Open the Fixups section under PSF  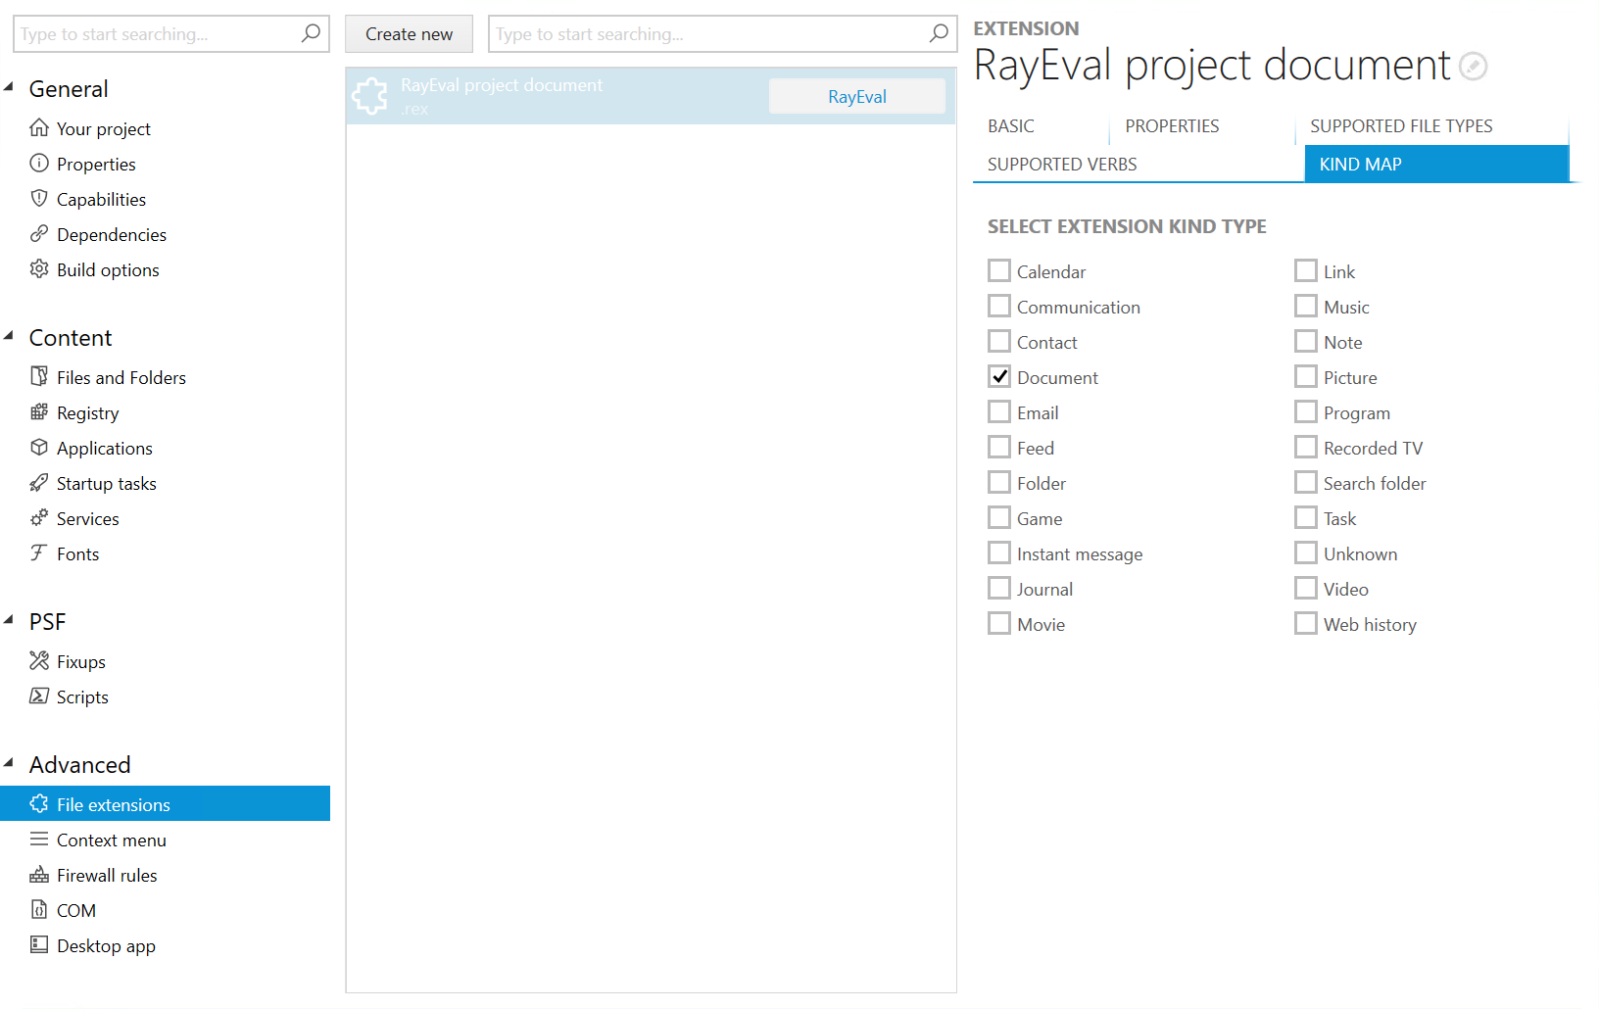80,661
